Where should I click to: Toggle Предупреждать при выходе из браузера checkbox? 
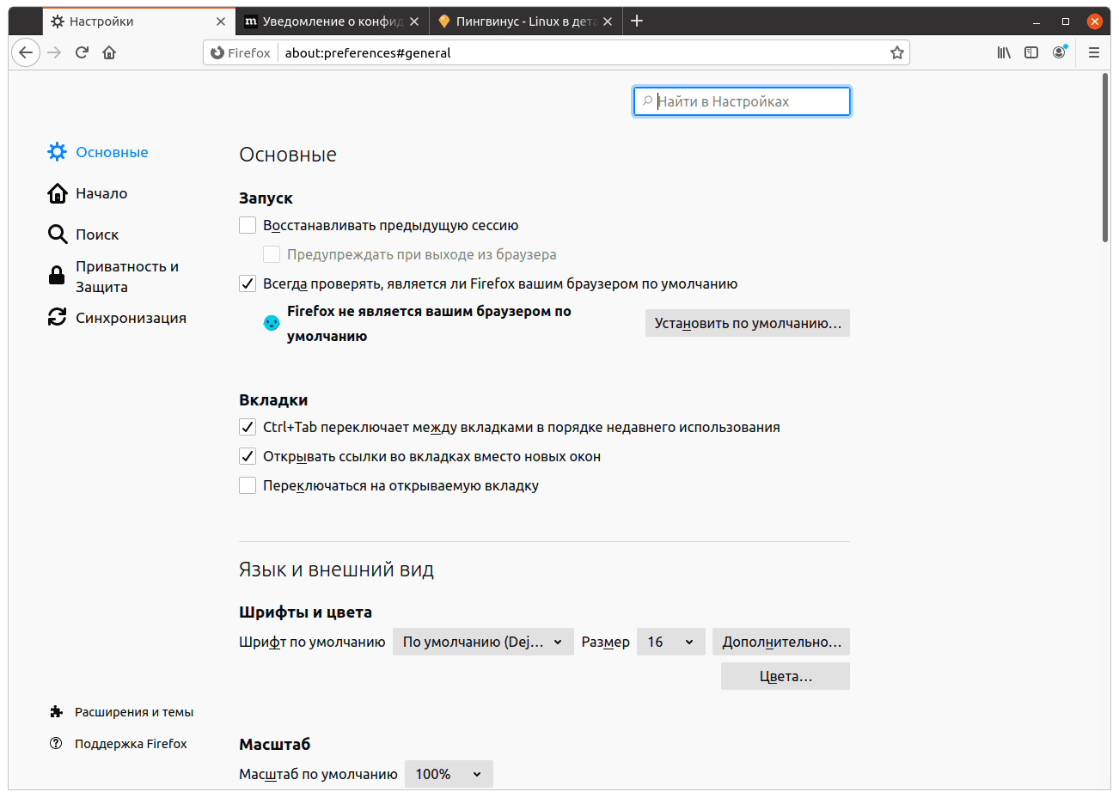coord(272,254)
